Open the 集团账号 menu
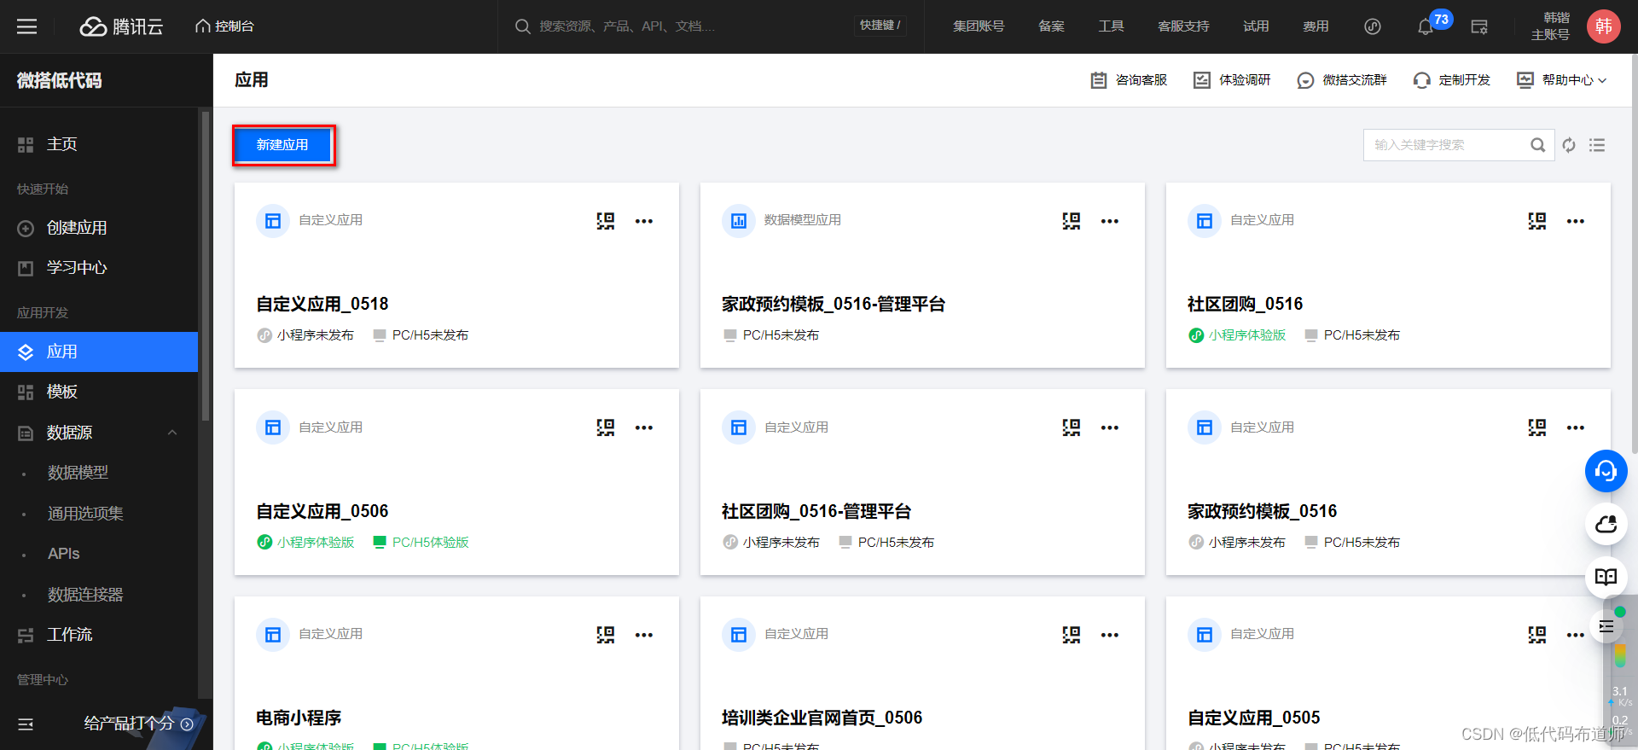 [x=979, y=26]
